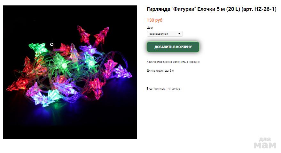Image resolution: width=281 pixels, height=153 pixels.
Task: Click the Цвет label above dropdown
Action: 150,28
